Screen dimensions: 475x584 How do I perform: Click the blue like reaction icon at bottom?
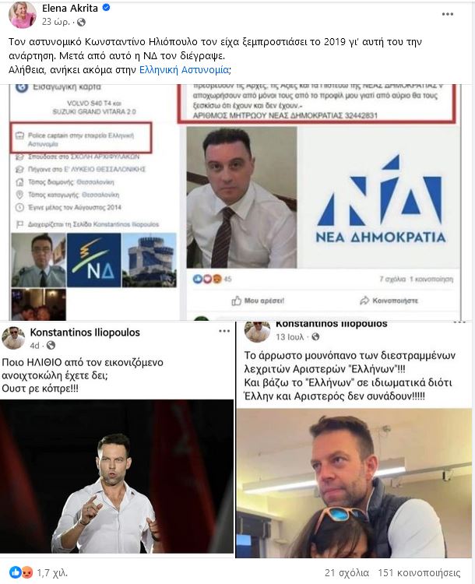(x=16, y=572)
